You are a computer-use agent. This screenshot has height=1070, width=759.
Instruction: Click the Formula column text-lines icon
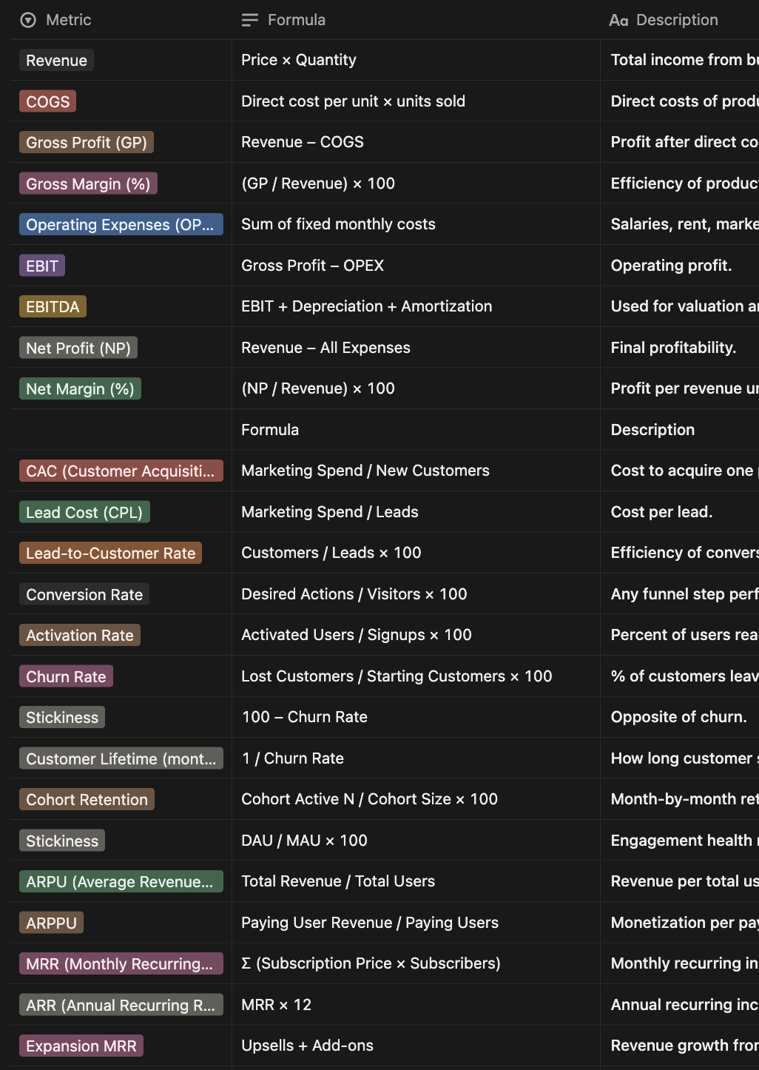coord(250,20)
